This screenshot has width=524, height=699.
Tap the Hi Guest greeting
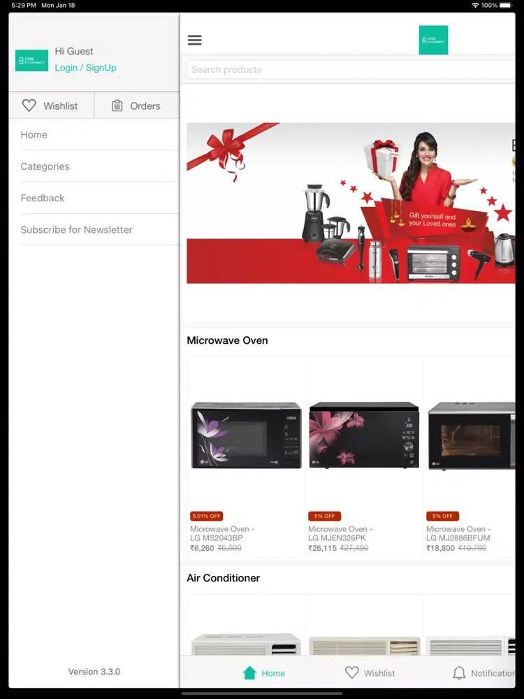(x=74, y=51)
